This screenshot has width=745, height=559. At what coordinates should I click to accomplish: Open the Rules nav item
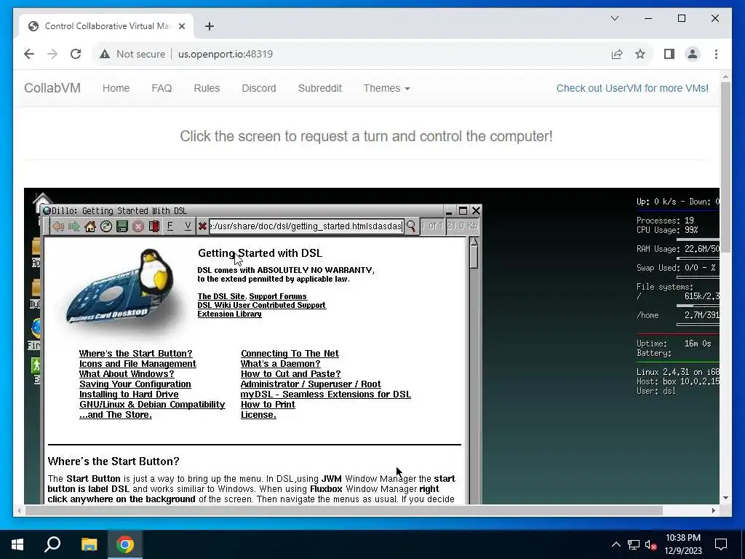pos(207,88)
